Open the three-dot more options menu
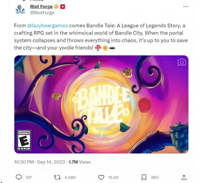This screenshot has width=199, height=183. tap(185, 6)
